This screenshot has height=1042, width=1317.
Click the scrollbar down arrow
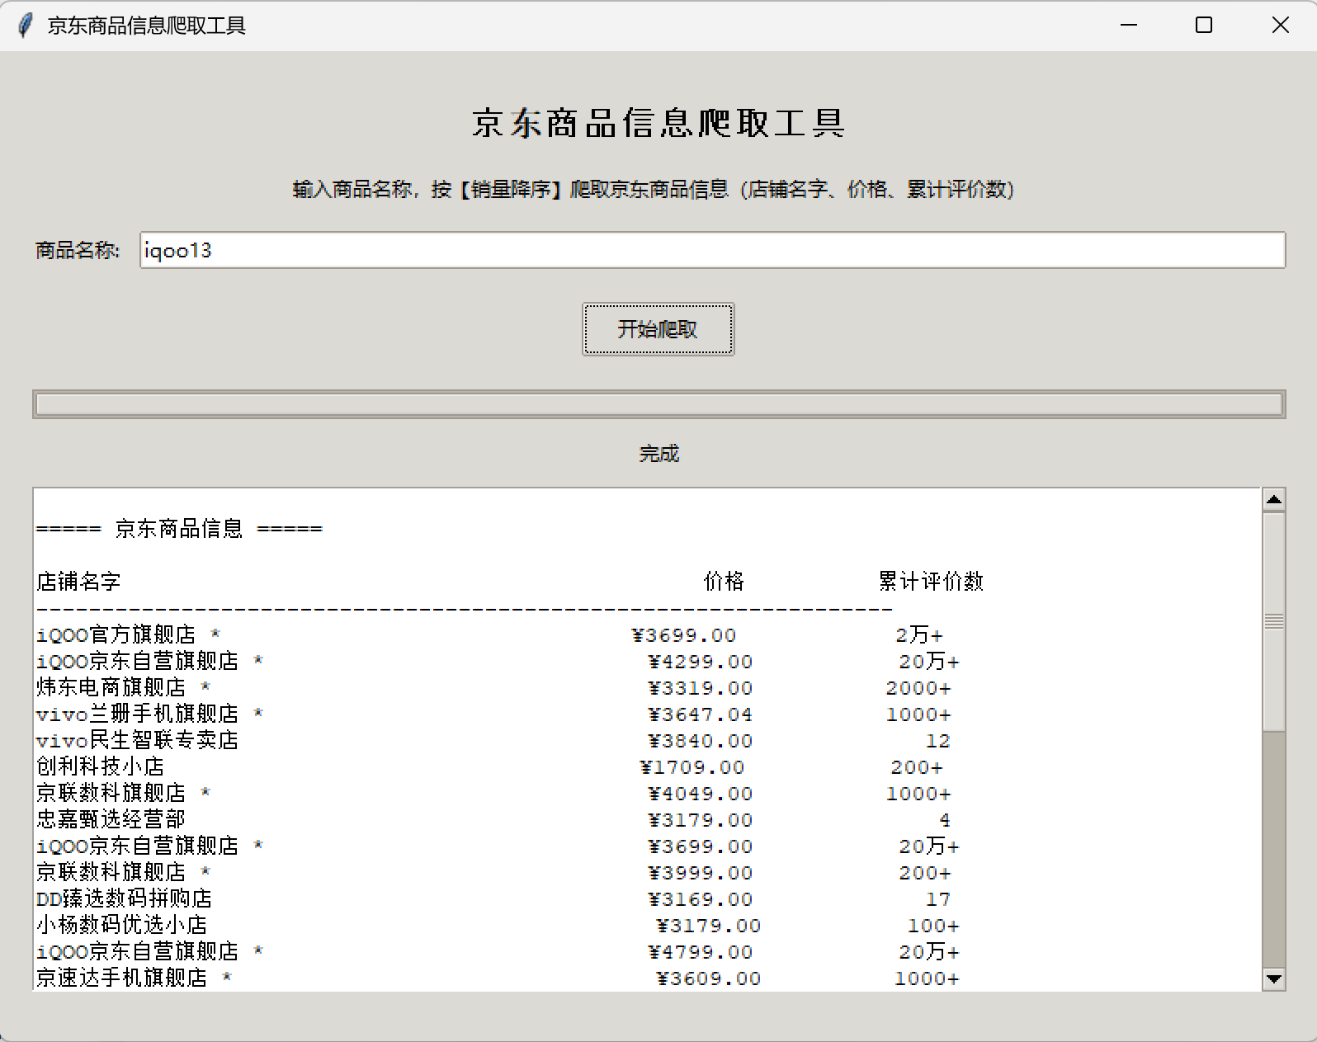pyautogui.click(x=1274, y=979)
